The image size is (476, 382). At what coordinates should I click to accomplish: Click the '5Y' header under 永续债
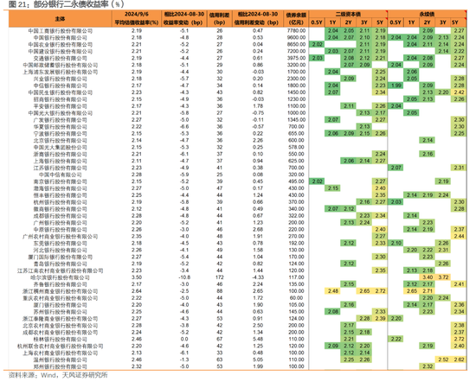pos(454,22)
